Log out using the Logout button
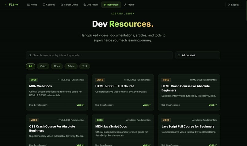This screenshot has width=247, height=146. coord(233,5)
